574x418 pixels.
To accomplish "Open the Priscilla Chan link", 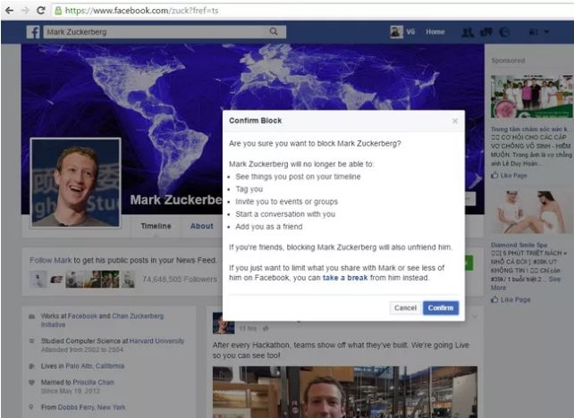I will [93, 382].
